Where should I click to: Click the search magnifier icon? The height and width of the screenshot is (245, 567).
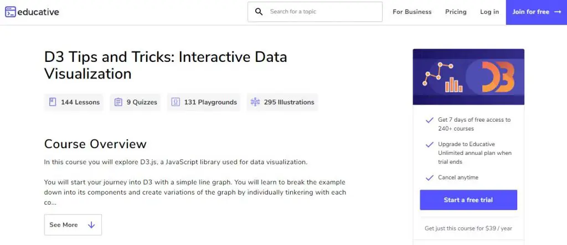(259, 12)
